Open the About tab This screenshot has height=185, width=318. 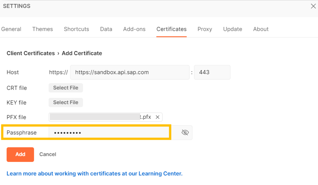pos(261,29)
